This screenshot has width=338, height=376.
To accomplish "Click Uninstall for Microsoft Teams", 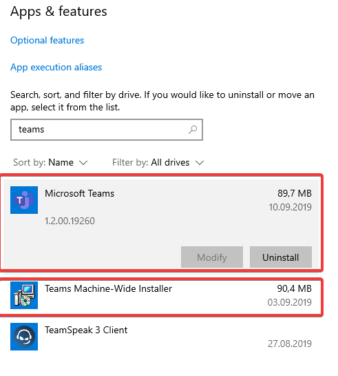I will point(281,257).
